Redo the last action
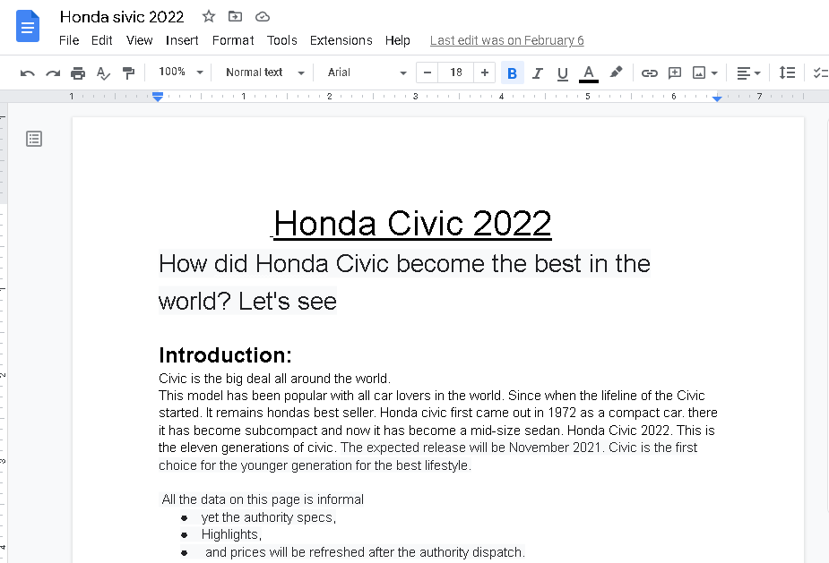Viewport: 829px width, 563px height. 53,73
